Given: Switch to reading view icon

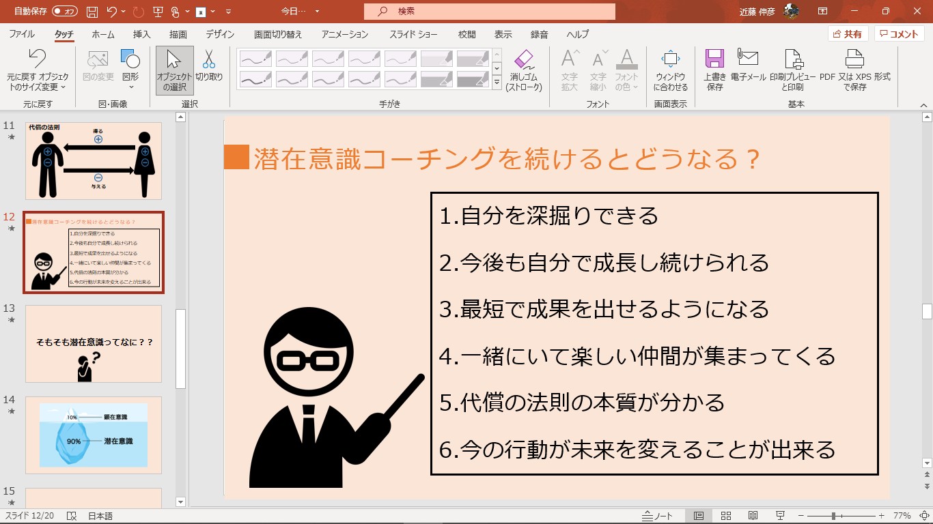Looking at the screenshot, I should (x=753, y=516).
